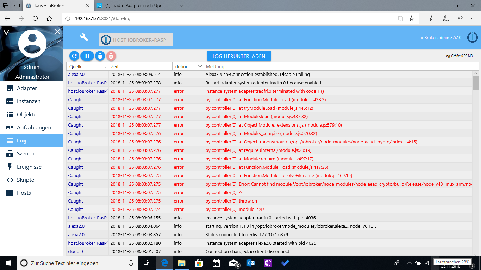Screen dimensions: 481x270
Task: Show tabs you've set aside
Action: coord(6,6)
